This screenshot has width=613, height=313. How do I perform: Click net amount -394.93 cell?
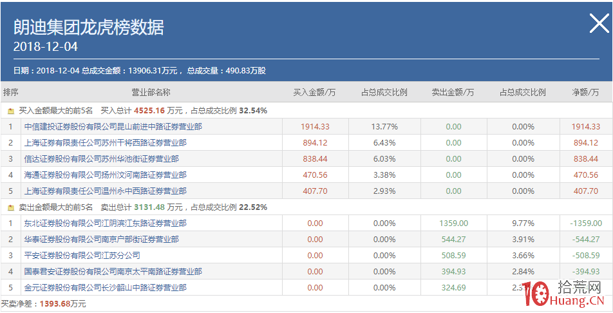pyautogui.click(x=586, y=272)
